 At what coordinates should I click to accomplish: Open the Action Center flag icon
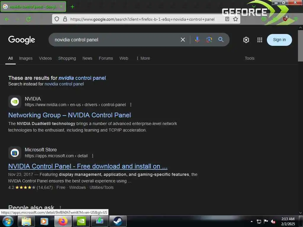[x=266, y=221]
